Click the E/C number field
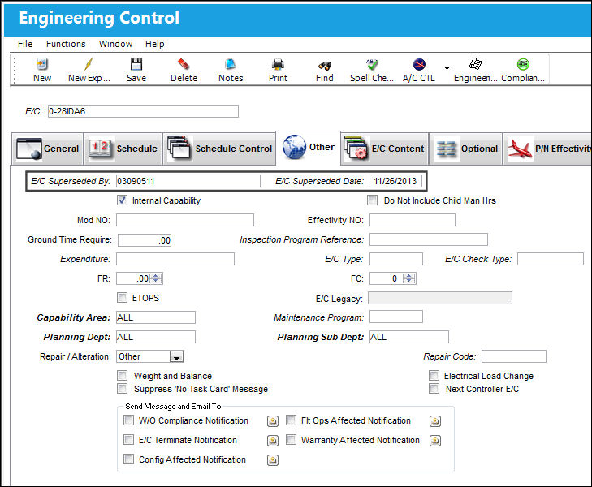 click(x=143, y=111)
